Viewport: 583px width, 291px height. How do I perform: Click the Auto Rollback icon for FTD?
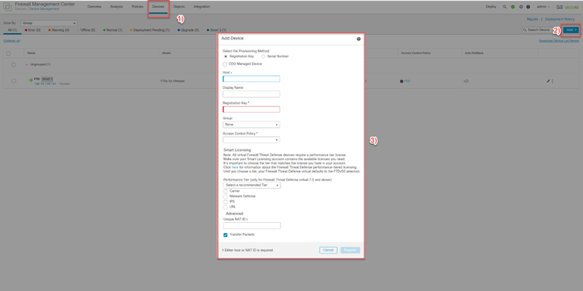coord(466,81)
